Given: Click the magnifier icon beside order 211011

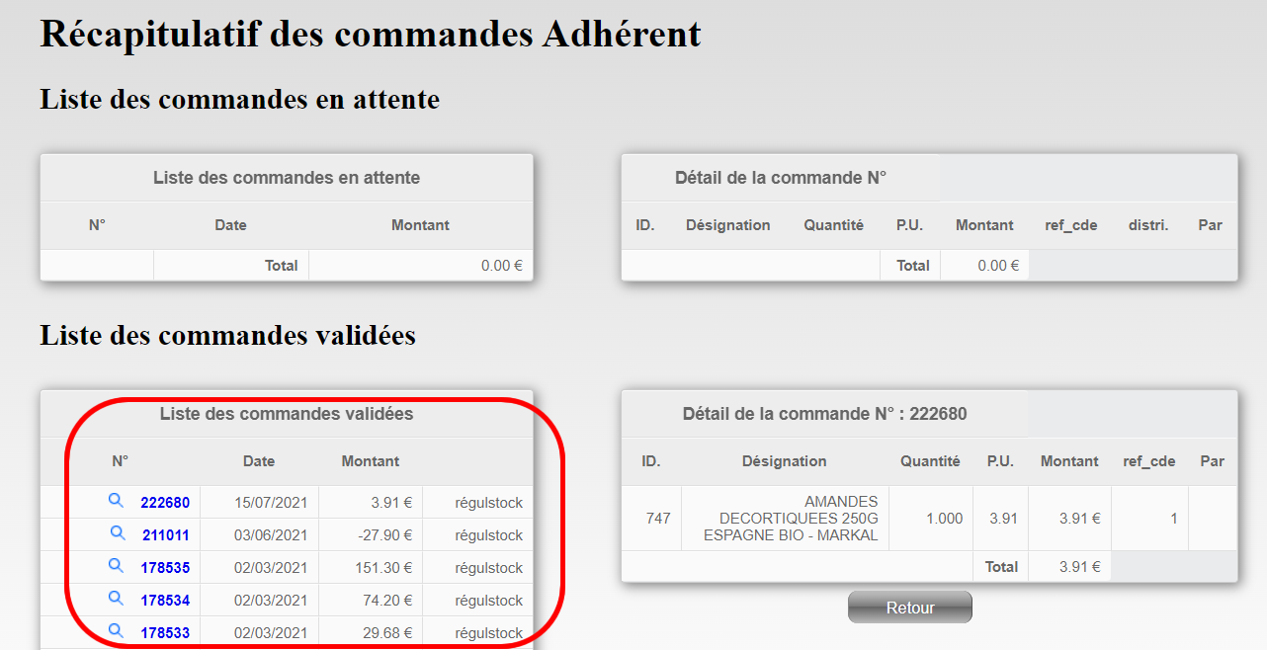Looking at the screenshot, I should pyautogui.click(x=118, y=533).
